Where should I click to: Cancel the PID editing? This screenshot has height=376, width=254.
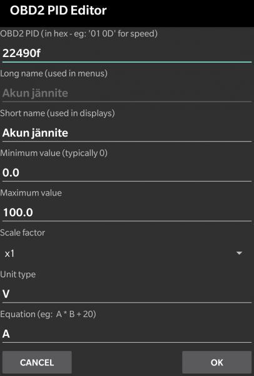tap(37, 362)
